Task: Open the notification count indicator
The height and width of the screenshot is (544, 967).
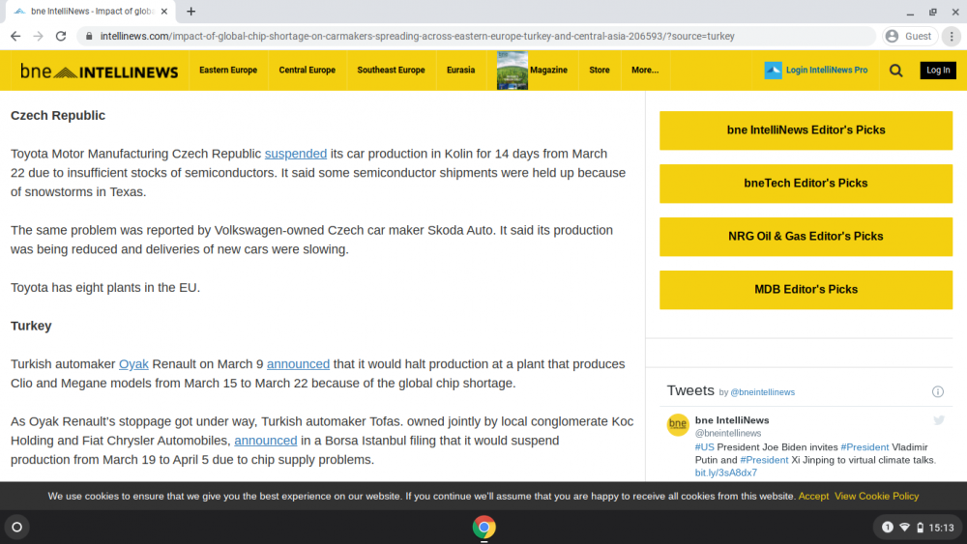Action: pos(887,528)
